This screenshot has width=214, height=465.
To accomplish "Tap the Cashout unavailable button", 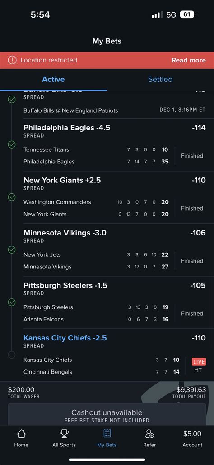I will coord(107,415).
